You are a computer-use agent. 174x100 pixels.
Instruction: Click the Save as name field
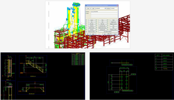pos(114,8)
